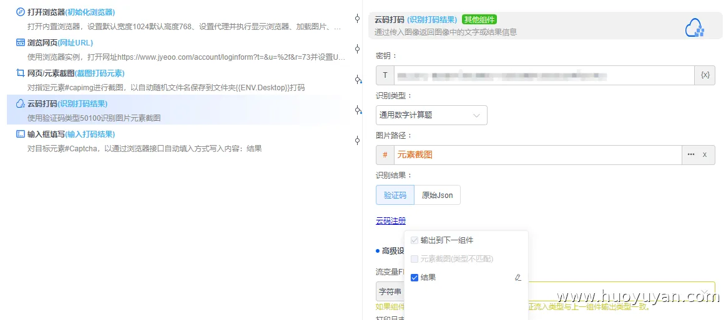
Task: Click the T text-type icon of 密钥 field
Action: (385, 75)
